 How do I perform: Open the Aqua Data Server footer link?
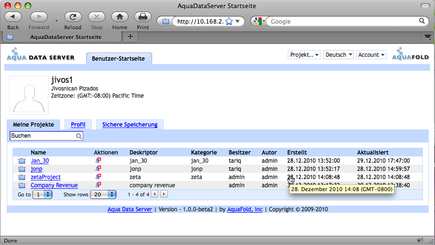click(130, 209)
